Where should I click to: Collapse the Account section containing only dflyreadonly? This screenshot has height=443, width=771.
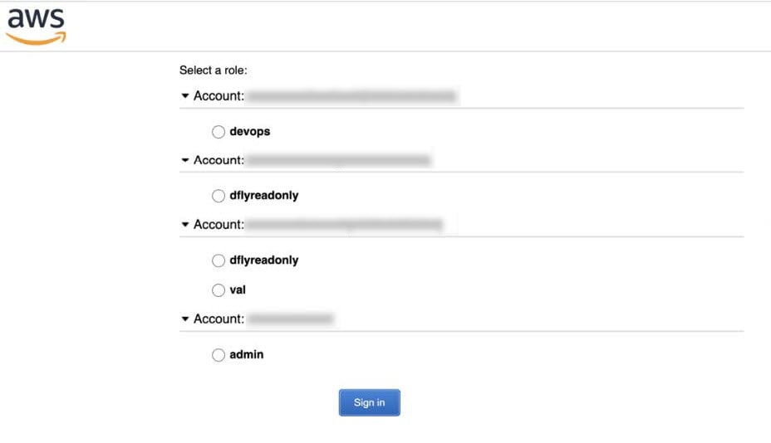(x=185, y=160)
